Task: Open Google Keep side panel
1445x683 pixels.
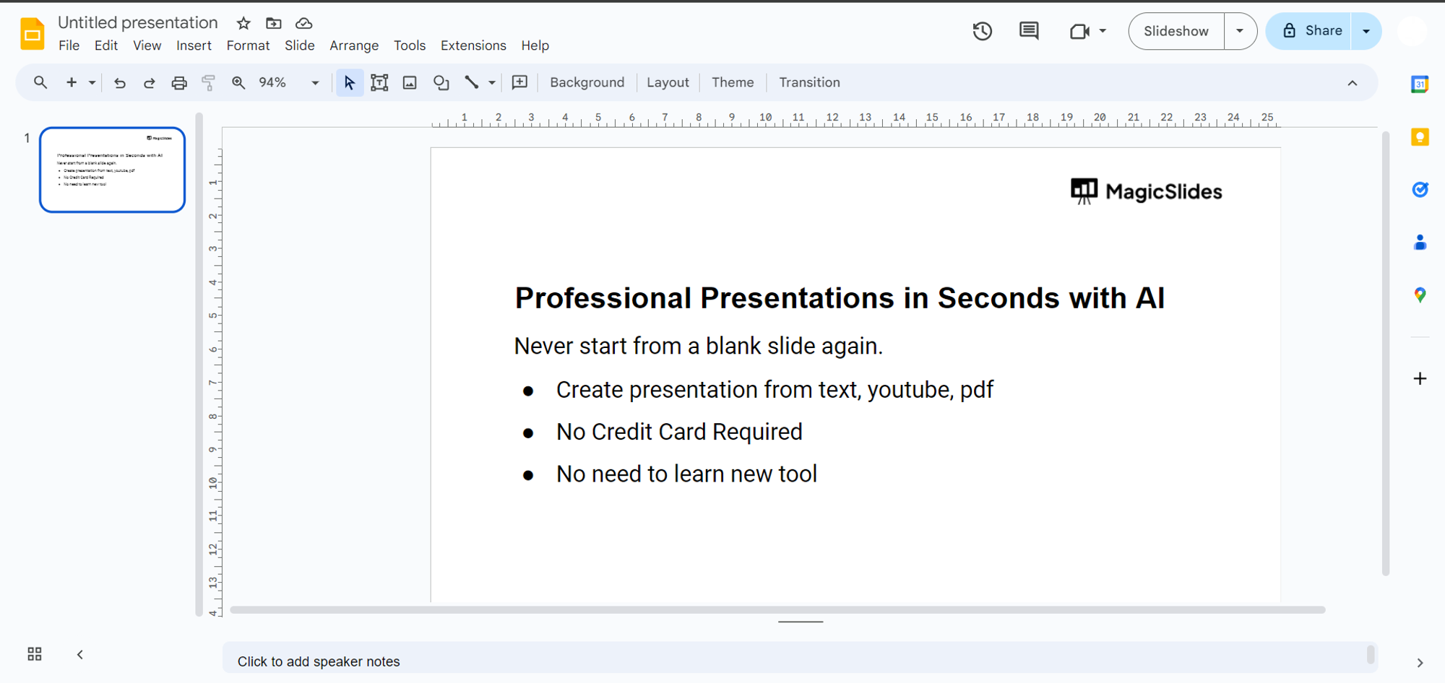Action: [1420, 137]
